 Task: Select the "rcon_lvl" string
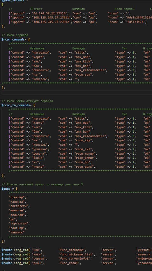point(84,149)
